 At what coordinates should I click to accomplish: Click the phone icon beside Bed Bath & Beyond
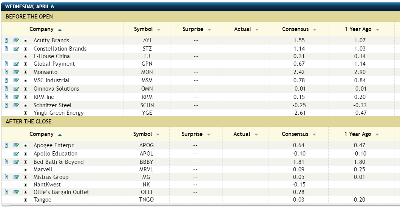tap(6, 162)
